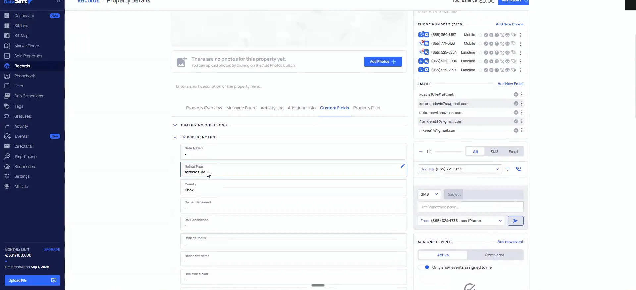Click the Add new event link
Image resolution: width=636 pixels, height=290 pixels.
click(x=510, y=242)
